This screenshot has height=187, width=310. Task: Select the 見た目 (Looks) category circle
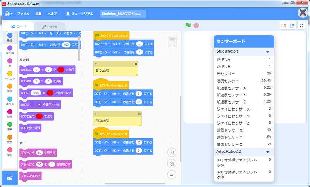click(10, 48)
